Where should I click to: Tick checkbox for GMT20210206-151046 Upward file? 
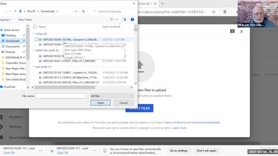36,39
